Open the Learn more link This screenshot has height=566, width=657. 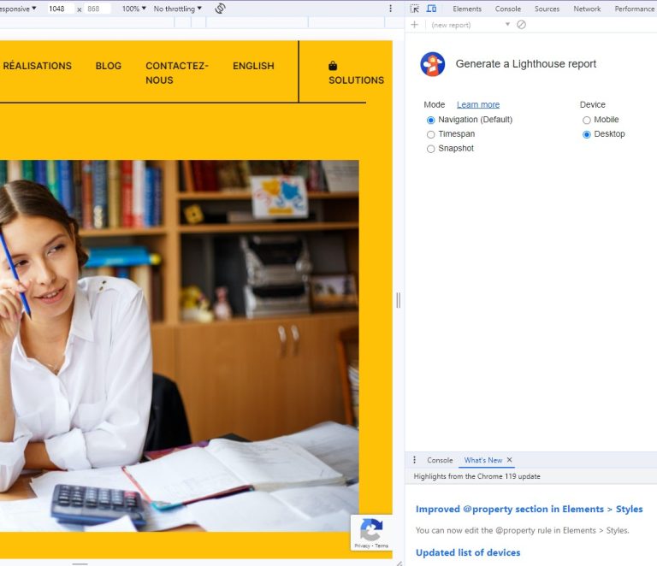tap(478, 104)
